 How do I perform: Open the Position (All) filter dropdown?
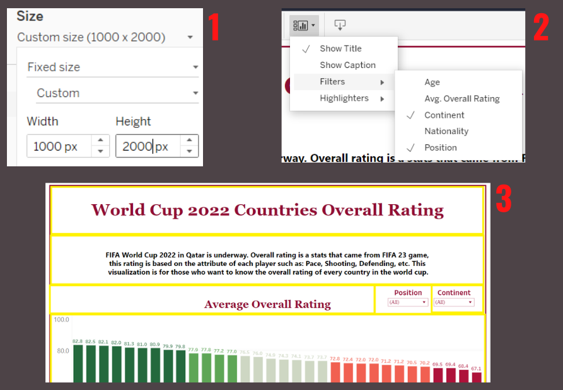coord(408,302)
